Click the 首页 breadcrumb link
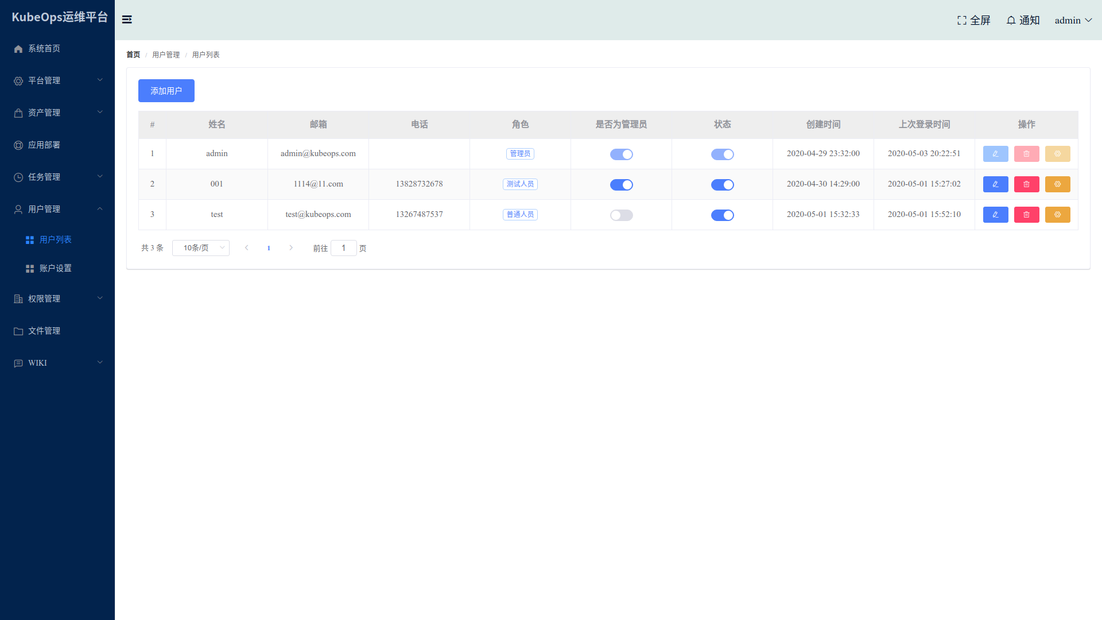The image size is (1102, 620). click(x=133, y=55)
